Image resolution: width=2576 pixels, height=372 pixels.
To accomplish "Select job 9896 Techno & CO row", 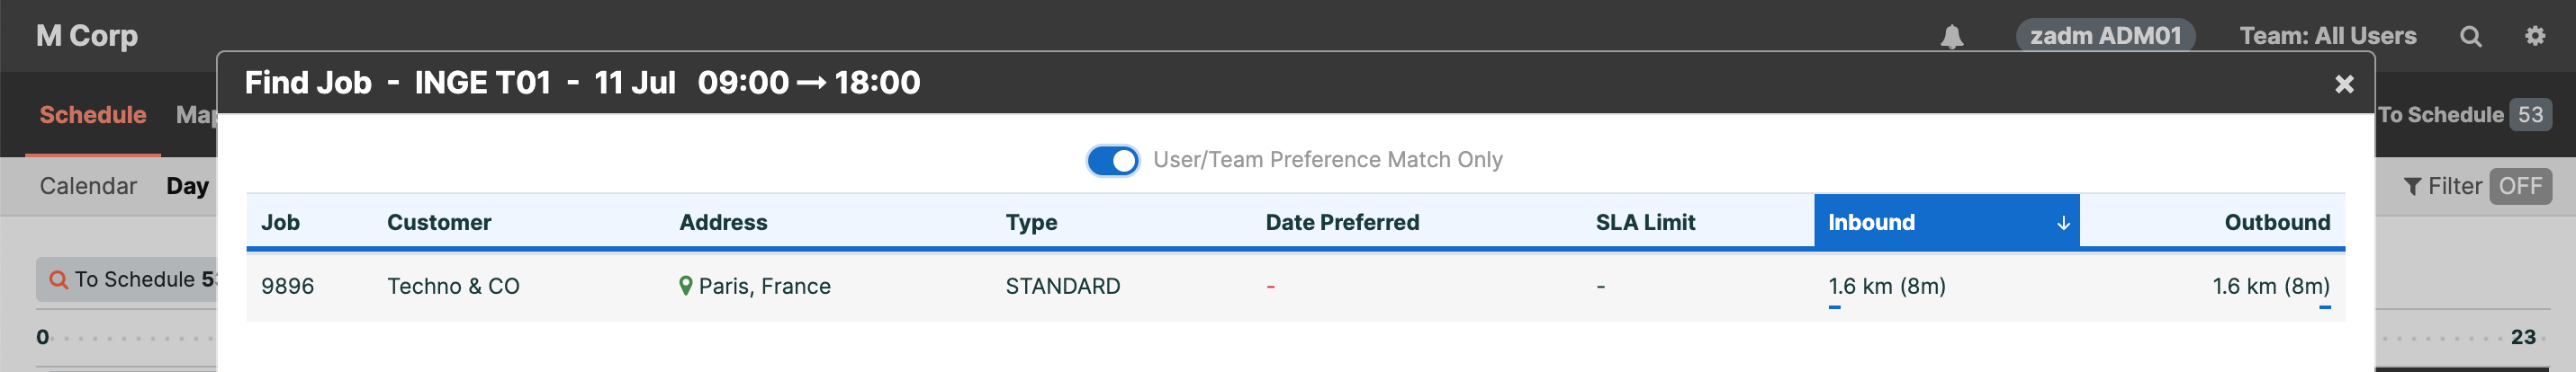I will tap(1295, 287).
